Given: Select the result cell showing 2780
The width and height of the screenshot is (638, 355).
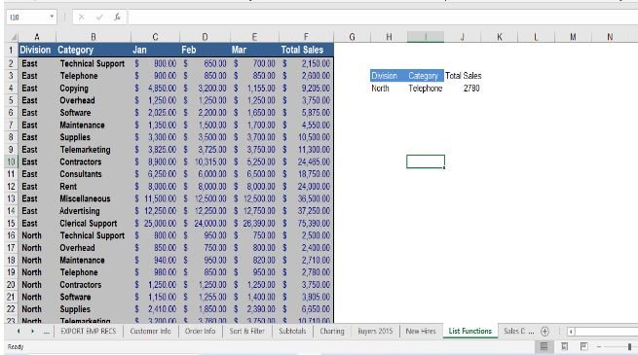Looking at the screenshot, I should 463,89.
